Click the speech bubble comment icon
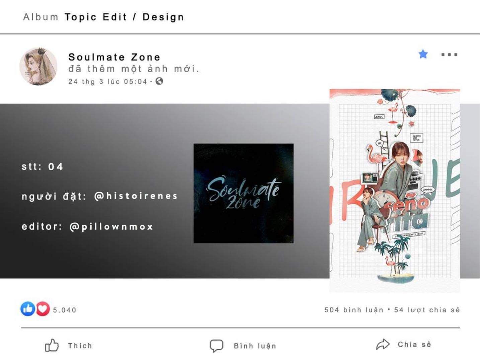The width and height of the screenshot is (480, 361). tap(216, 346)
